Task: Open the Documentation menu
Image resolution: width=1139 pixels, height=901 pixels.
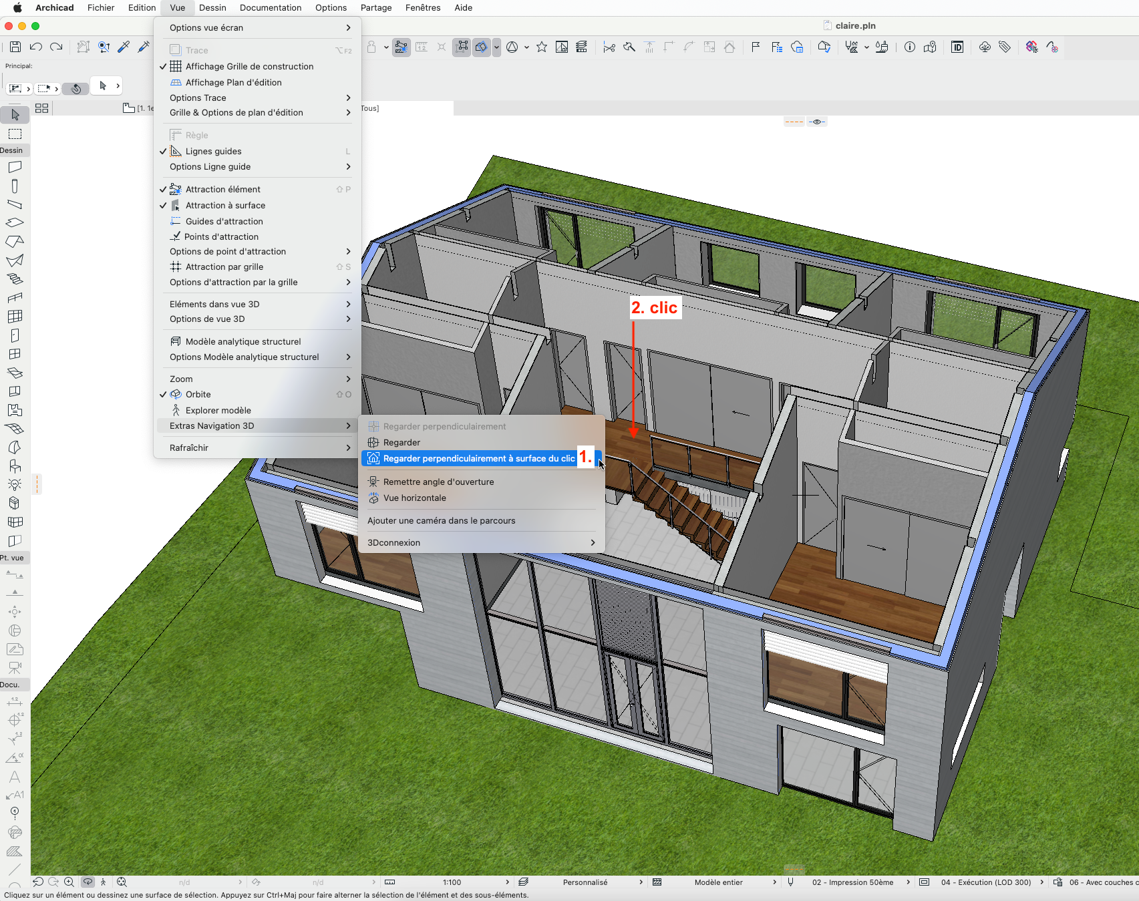Action: click(271, 8)
